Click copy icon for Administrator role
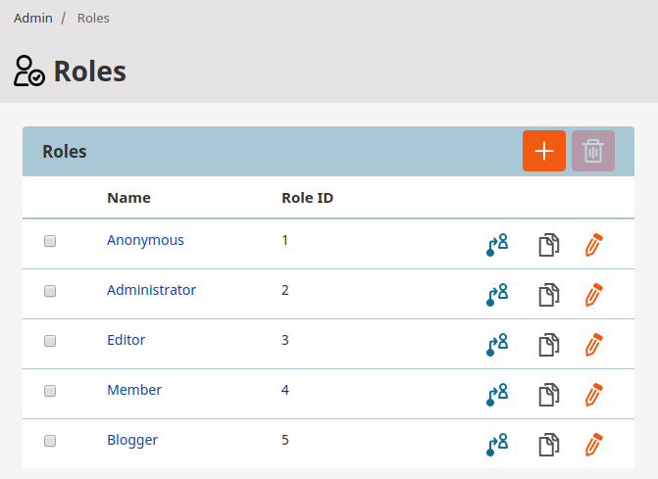This screenshot has width=658, height=479. 549,295
